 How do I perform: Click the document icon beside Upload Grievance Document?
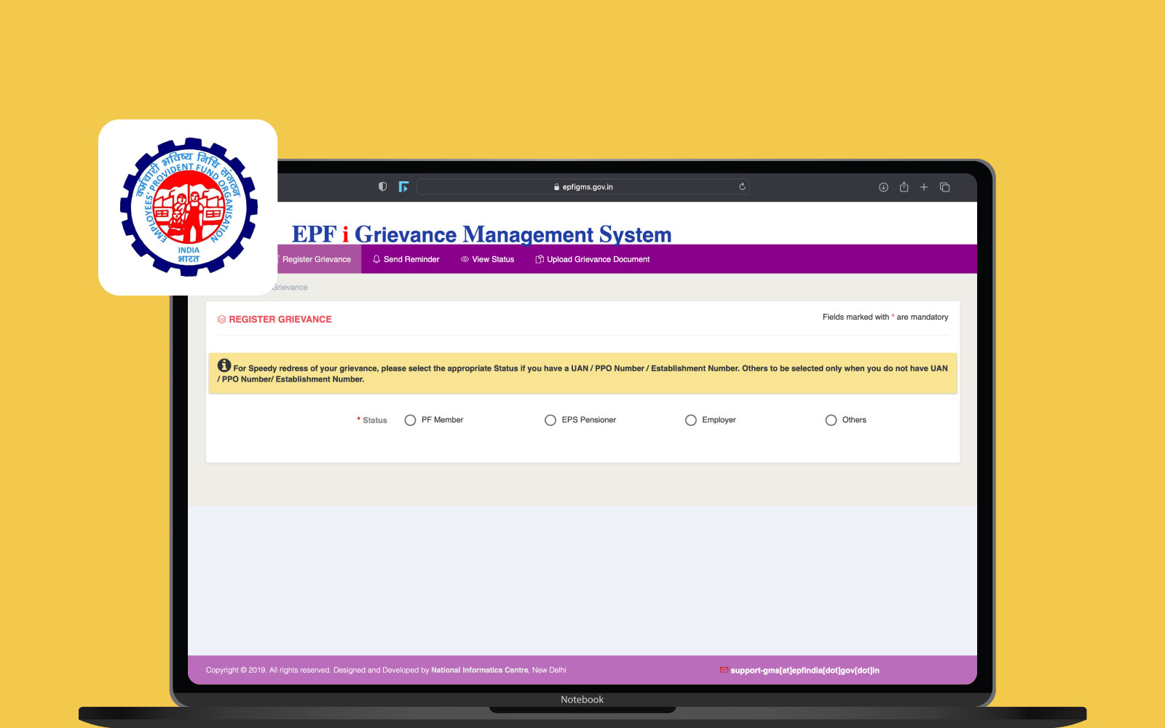[x=539, y=259]
